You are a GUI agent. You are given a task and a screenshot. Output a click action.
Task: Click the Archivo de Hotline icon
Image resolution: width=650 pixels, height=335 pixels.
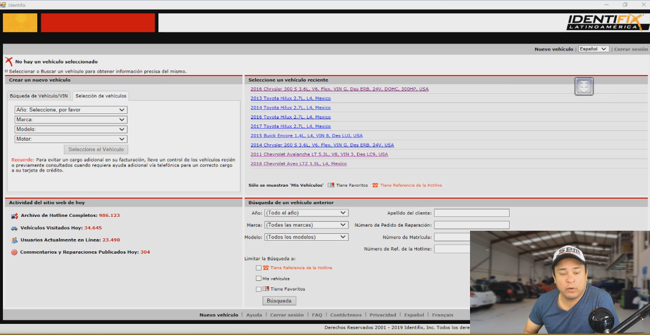point(14,216)
